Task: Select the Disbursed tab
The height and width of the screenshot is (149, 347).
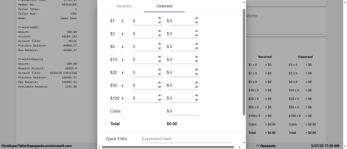Action: click(x=164, y=6)
